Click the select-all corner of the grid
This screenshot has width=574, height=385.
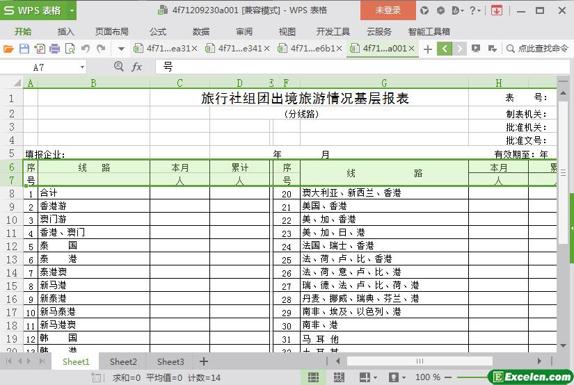[17, 83]
